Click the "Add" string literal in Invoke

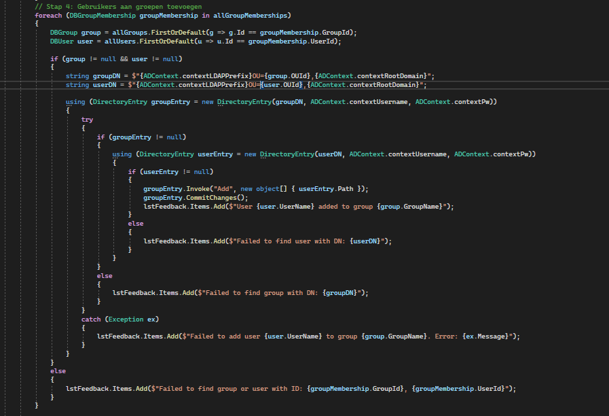tap(223, 189)
